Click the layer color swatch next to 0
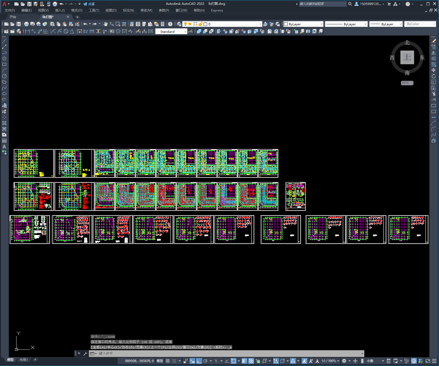The height and width of the screenshot is (366, 439). point(205,24)
